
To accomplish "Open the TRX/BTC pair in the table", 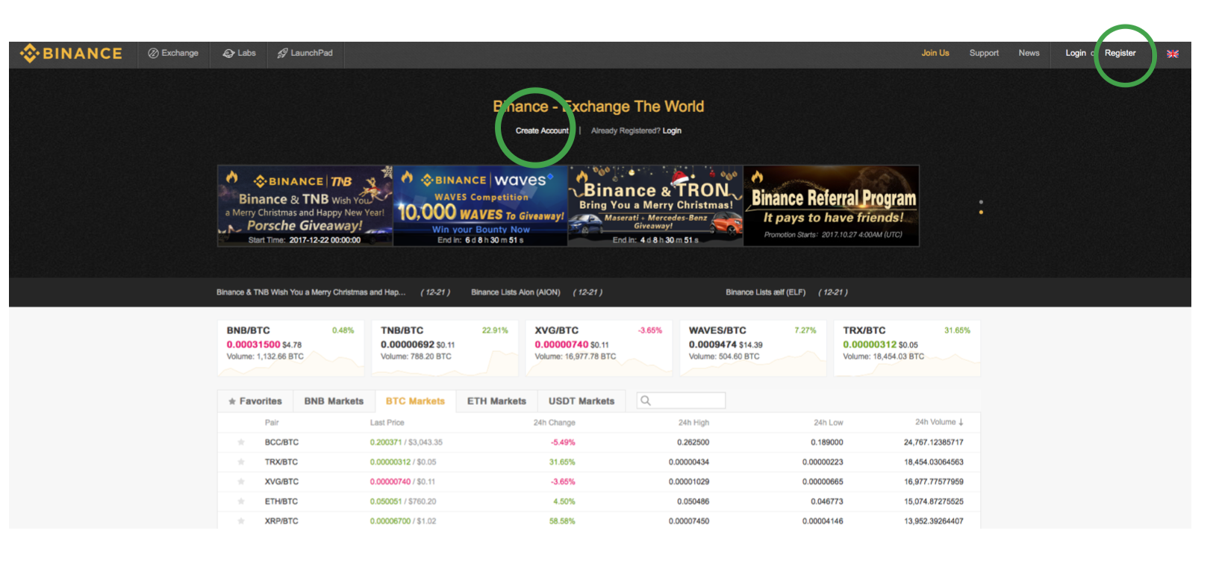I will 599,462.
